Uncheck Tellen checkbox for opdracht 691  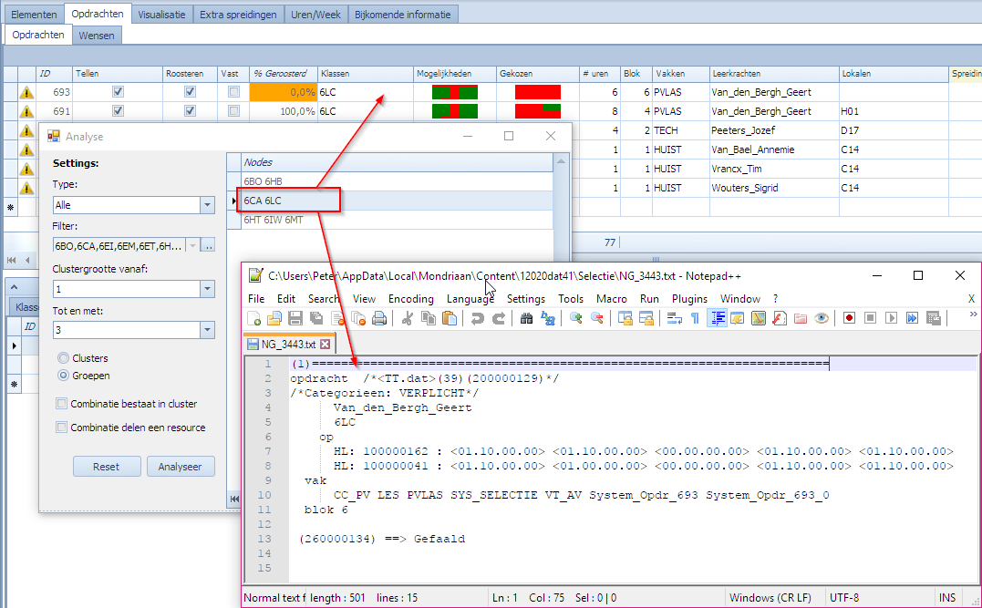coord(118,111)
